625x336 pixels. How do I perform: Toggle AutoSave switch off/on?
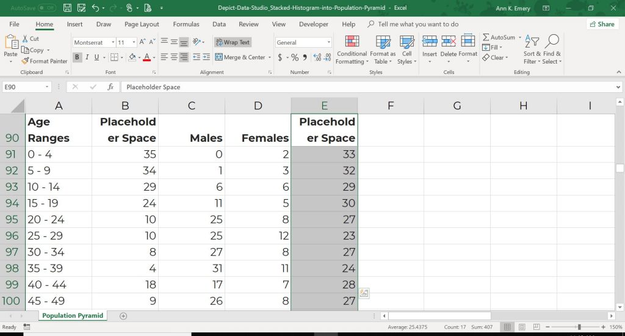pyautogui.click(x=46, y=7)
